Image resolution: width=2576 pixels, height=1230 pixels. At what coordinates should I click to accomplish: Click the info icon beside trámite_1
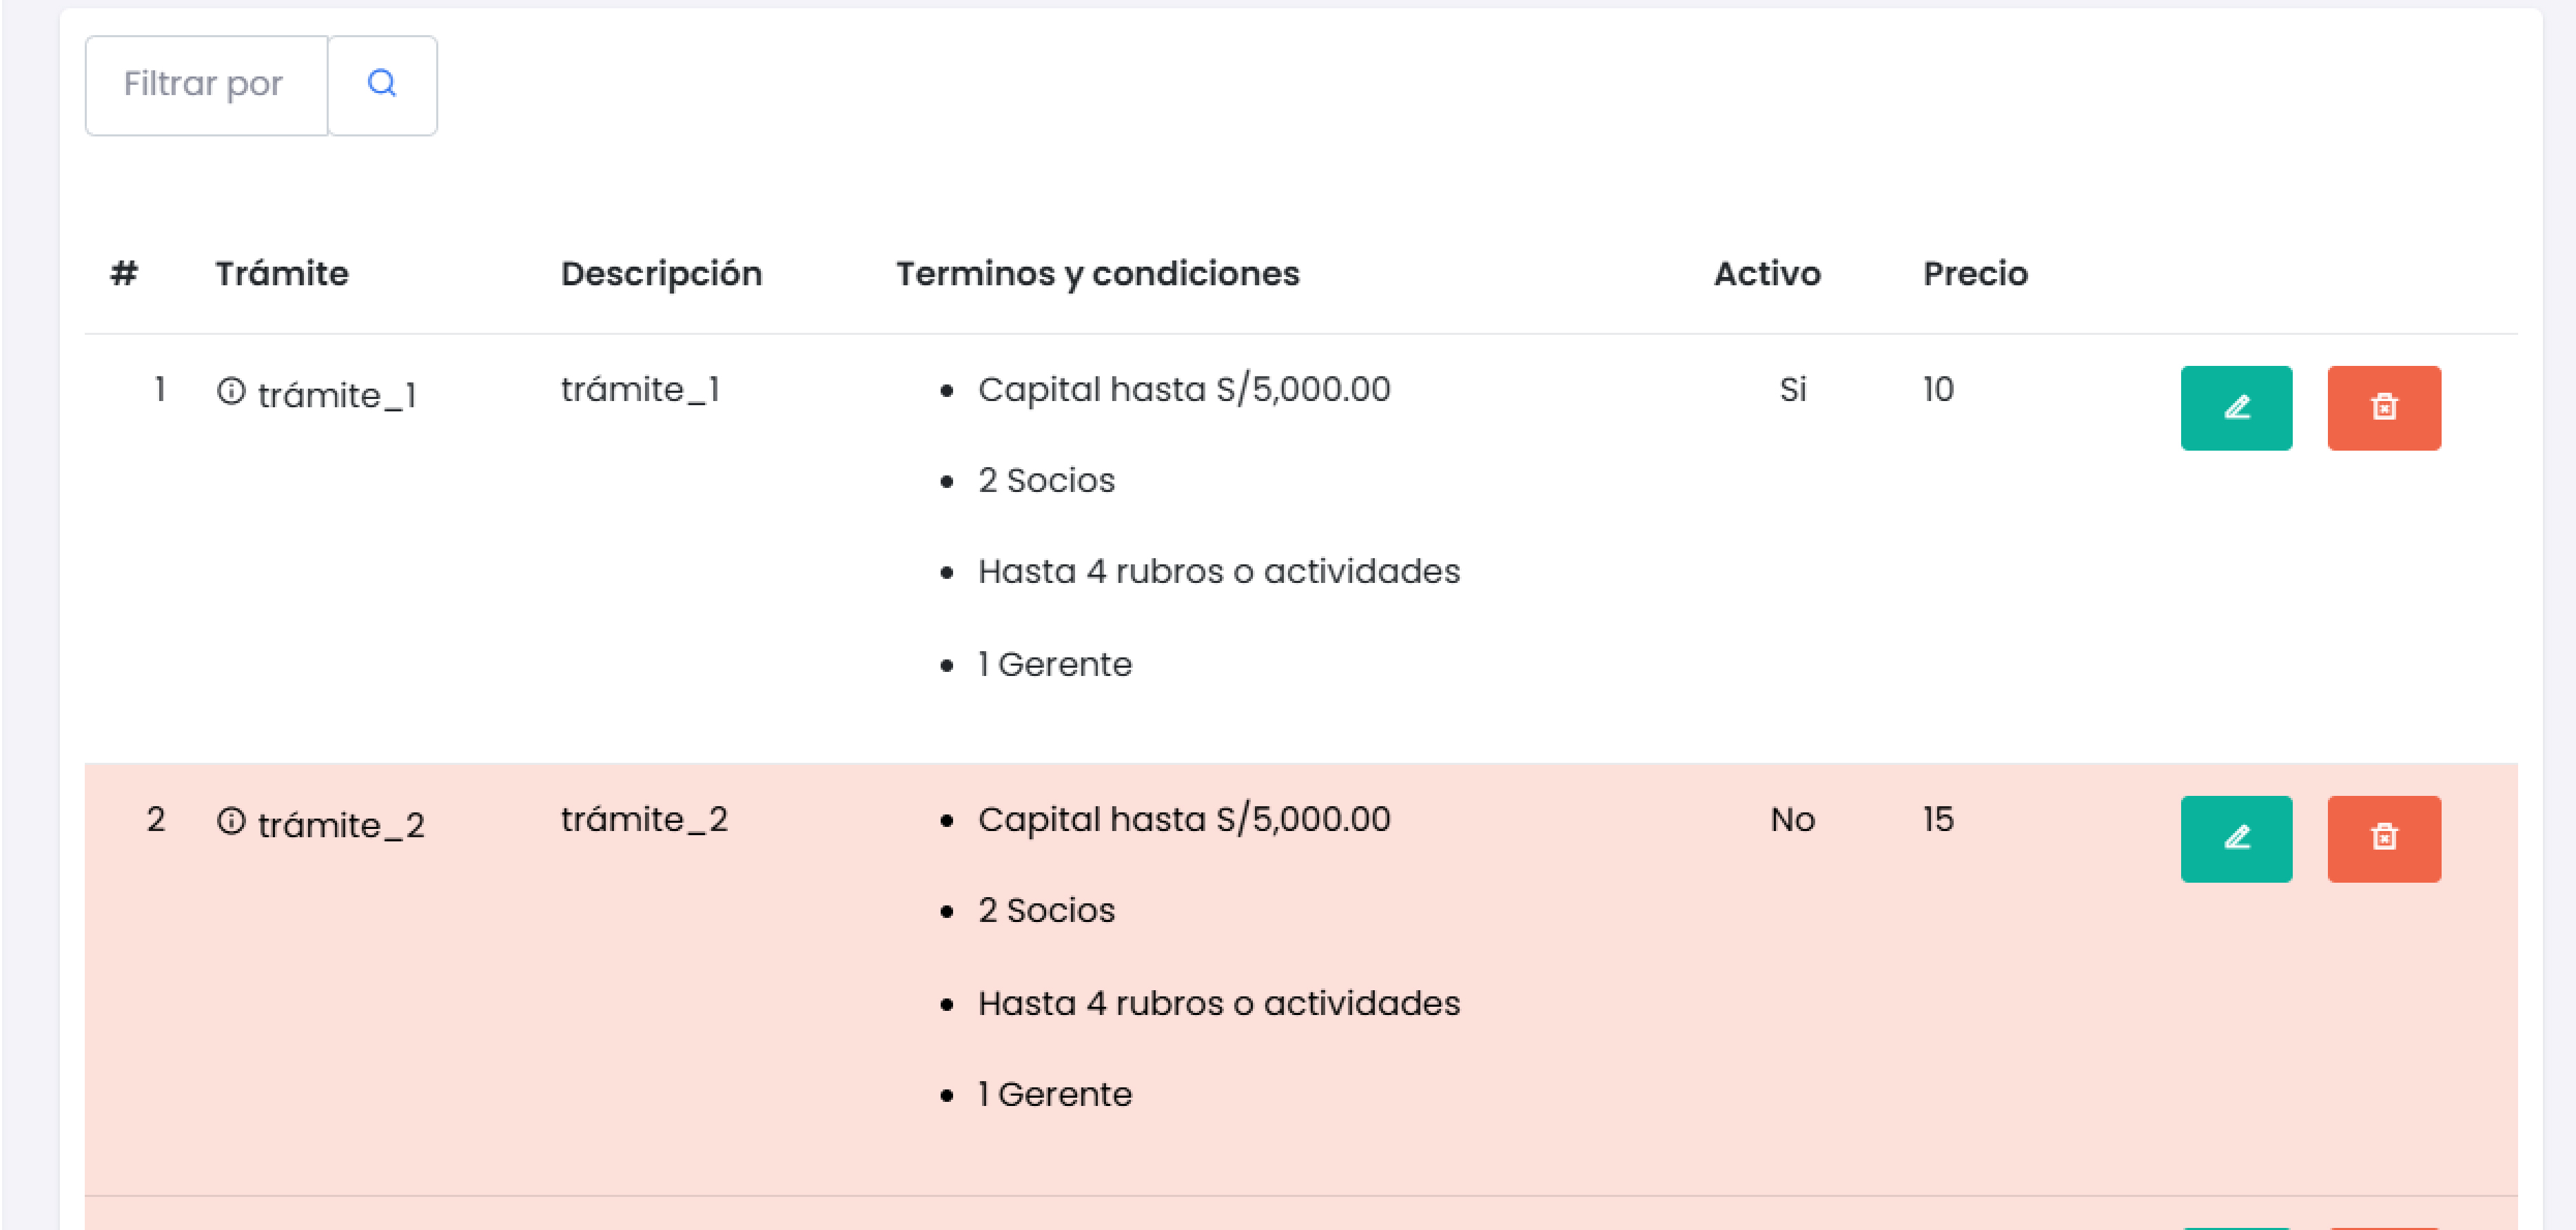[x=231, y=391]
